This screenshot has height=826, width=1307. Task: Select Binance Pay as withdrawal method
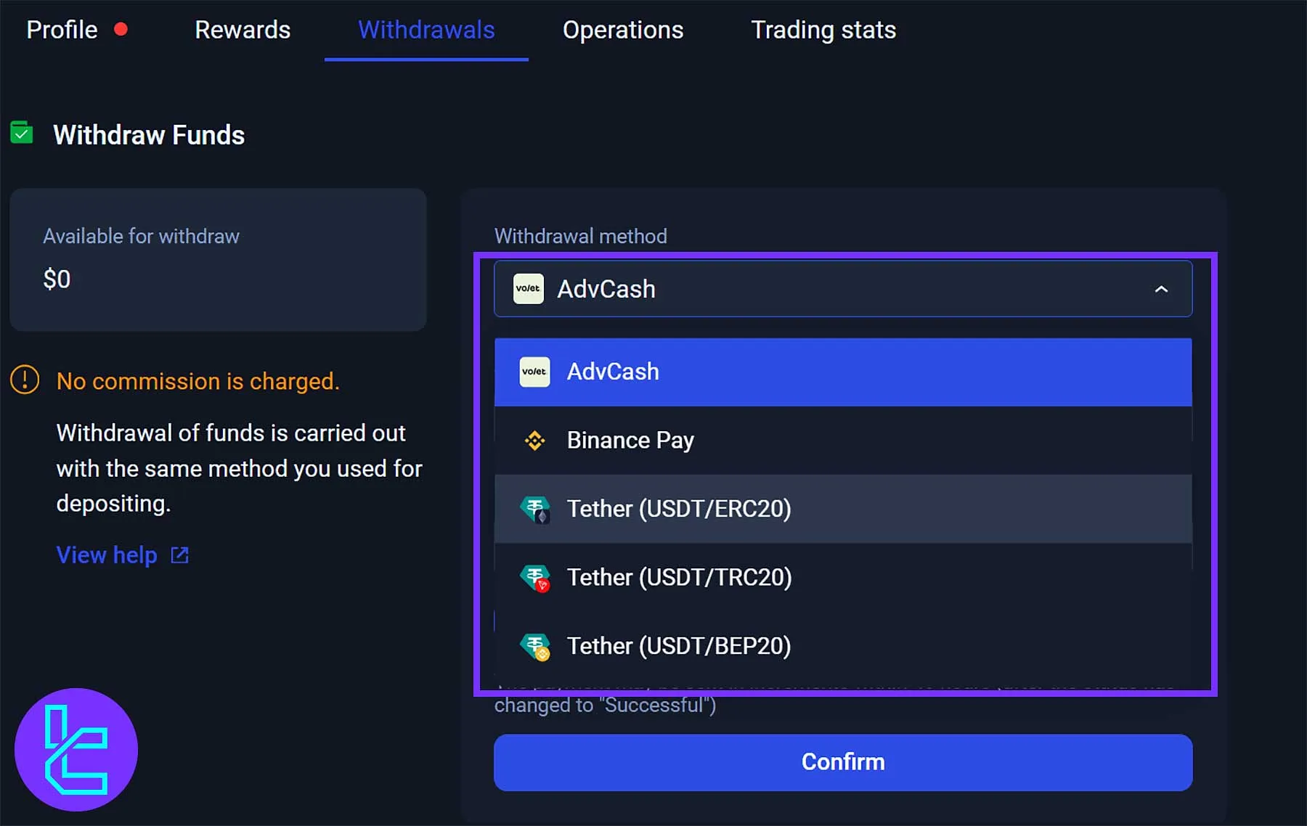tap(630, 441)
